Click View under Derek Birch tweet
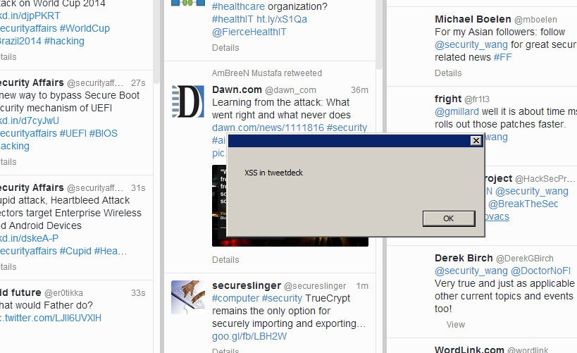Image resolution: width=577 pixels, height=353 pixels. pos(456,325)
